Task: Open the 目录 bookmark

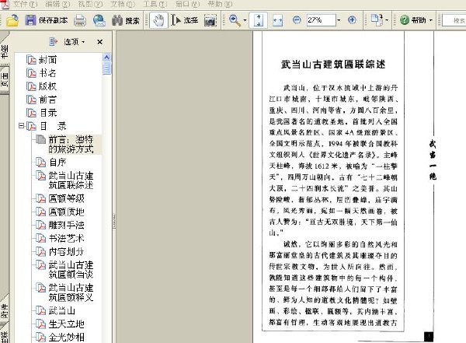Action: (x=48, y=113)
